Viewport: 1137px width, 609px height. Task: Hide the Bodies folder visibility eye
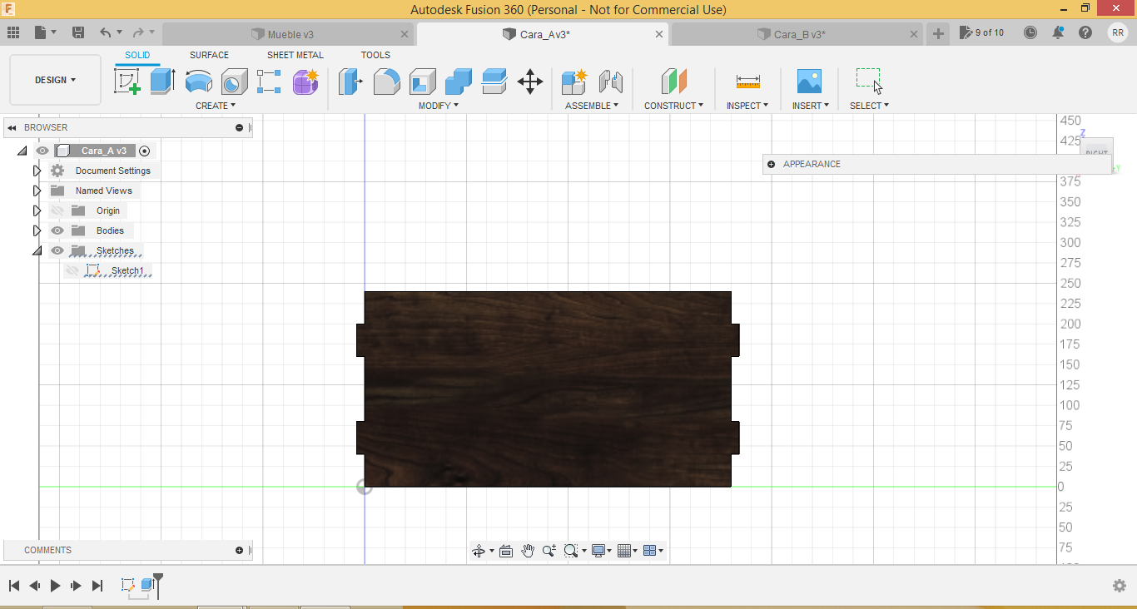click(57, 230)
